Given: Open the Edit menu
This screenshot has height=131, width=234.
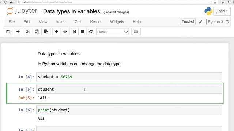Looking at the screenshot, I should pyautogui.click(x=27, y=22).
